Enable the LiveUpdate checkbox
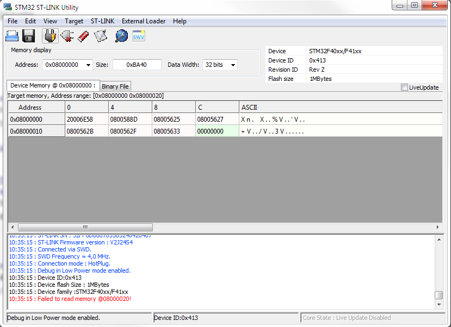Image resolution: width=451 pixels, height=327 pixels. tap(404, 87)
